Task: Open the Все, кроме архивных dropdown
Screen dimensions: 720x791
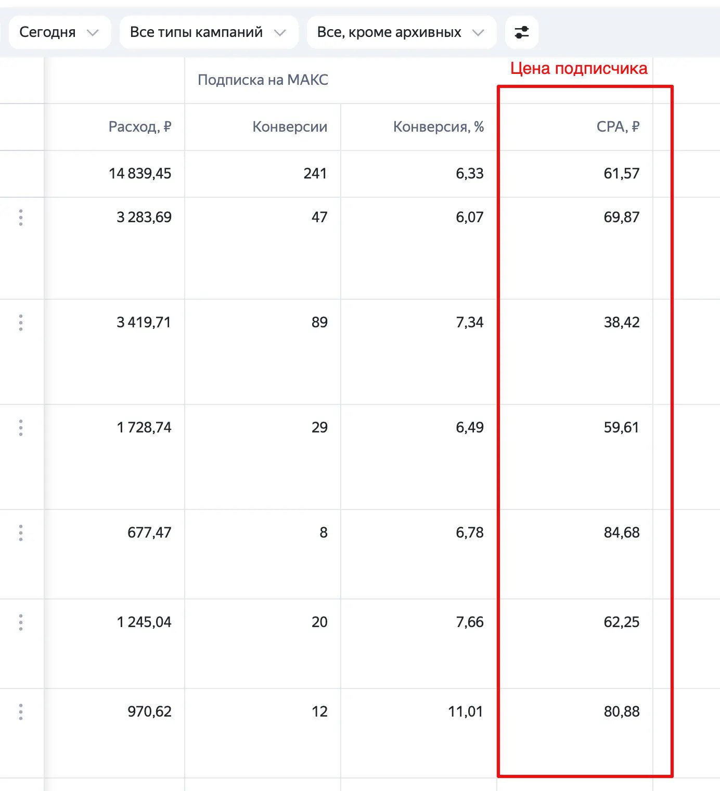Action: click(x=401, y=32)
